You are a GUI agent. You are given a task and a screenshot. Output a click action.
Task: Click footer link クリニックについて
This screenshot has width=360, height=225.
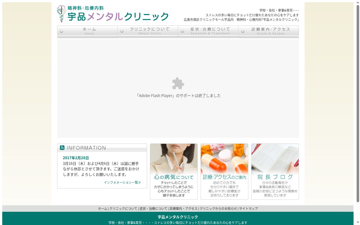pos(123,209)
